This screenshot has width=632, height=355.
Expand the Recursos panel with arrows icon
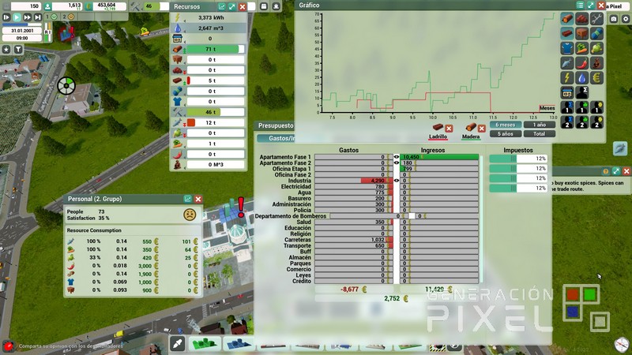coord(232,6)
